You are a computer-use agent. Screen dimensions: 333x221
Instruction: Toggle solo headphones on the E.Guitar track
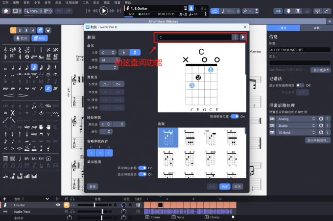pos(72,205)
